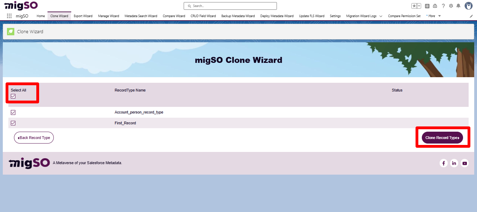477x212 pixels.
Task: Click the Clone Record Type button
Action: click(442, 138)
